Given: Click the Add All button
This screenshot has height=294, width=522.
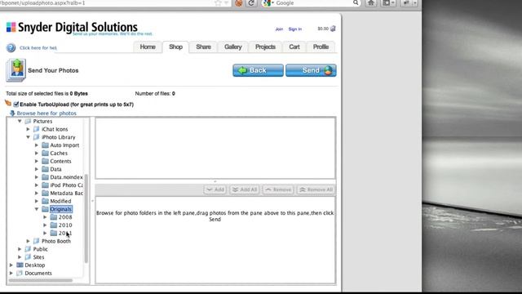Looking at the screenshot, I should pos(245,189).
